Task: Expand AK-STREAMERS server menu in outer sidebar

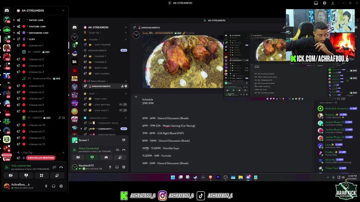Action: click(63, 10)
